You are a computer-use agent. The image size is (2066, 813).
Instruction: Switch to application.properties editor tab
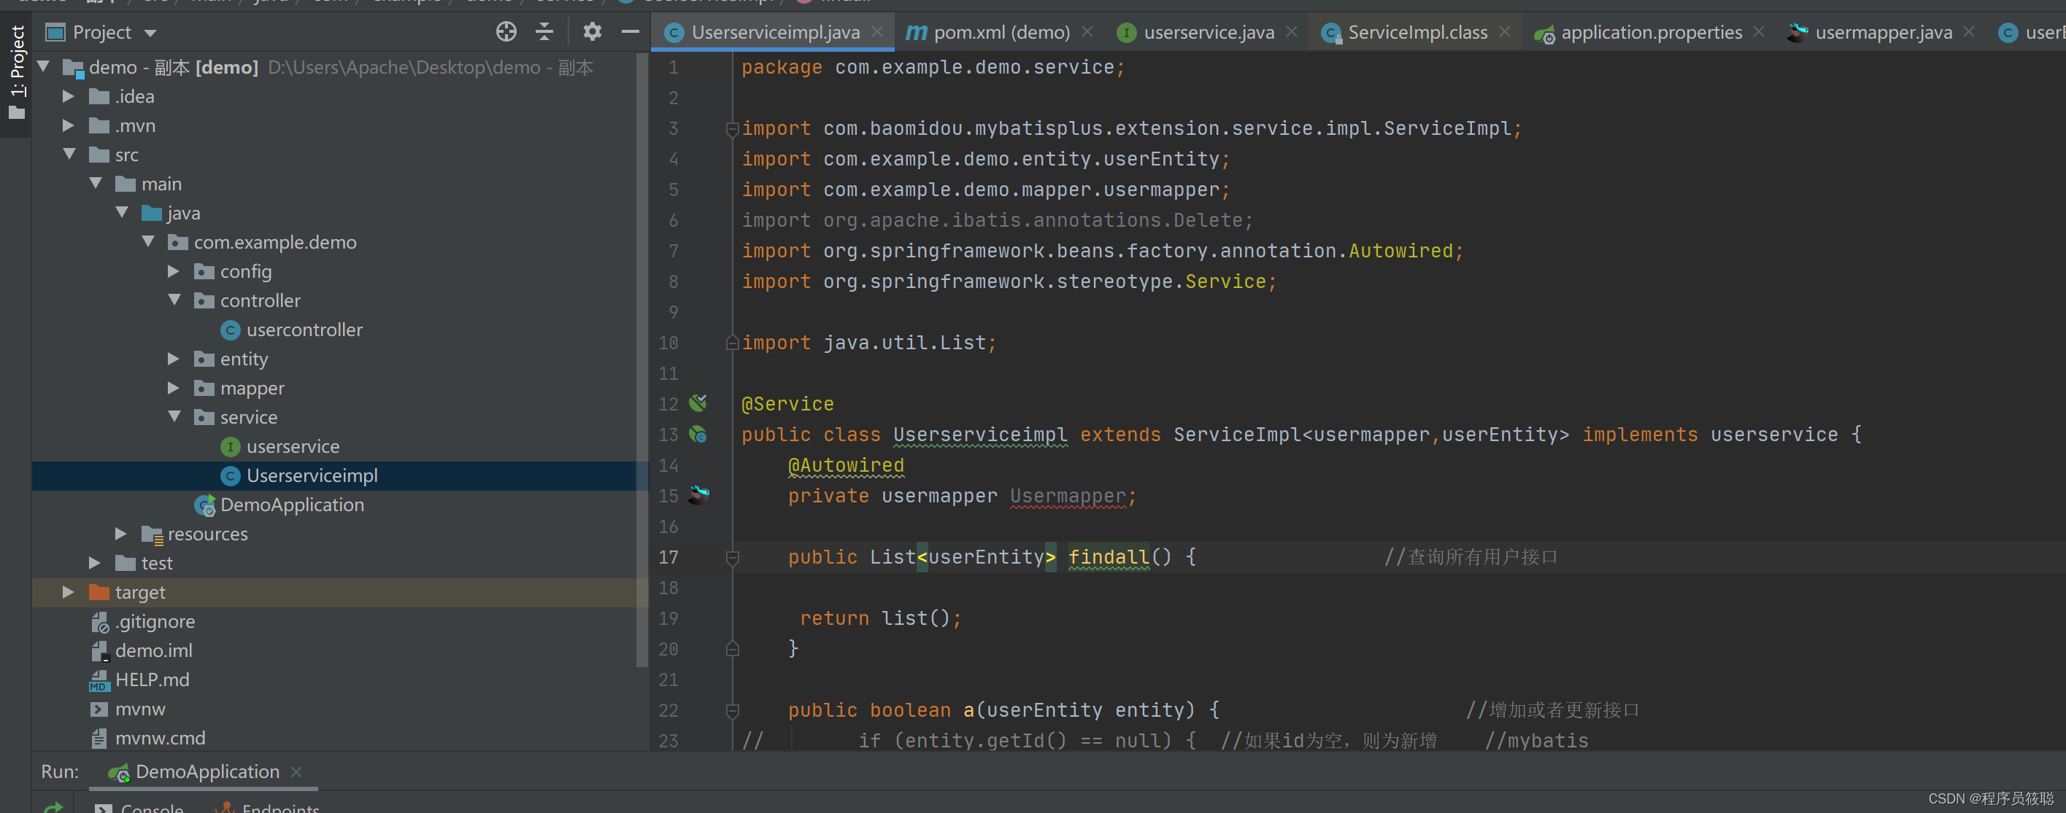tap(1651, 32)
